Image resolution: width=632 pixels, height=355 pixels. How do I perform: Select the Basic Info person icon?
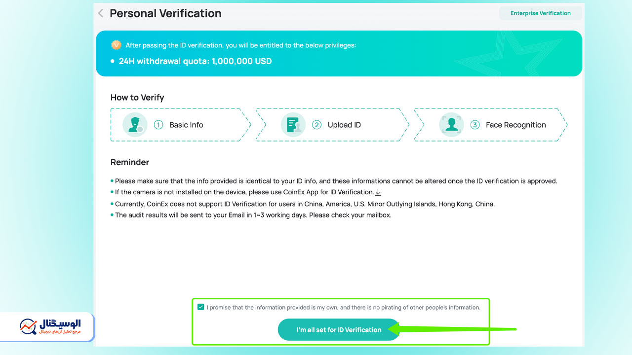(135, 125)
